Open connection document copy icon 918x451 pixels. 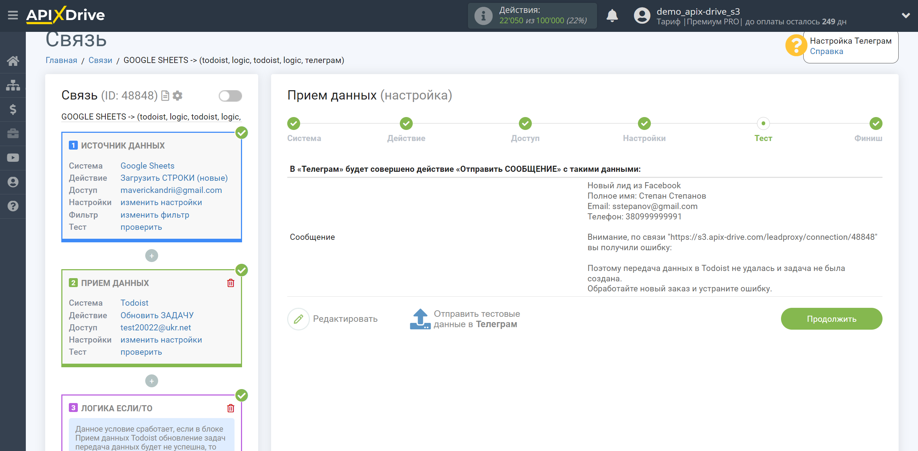(165, 96)
